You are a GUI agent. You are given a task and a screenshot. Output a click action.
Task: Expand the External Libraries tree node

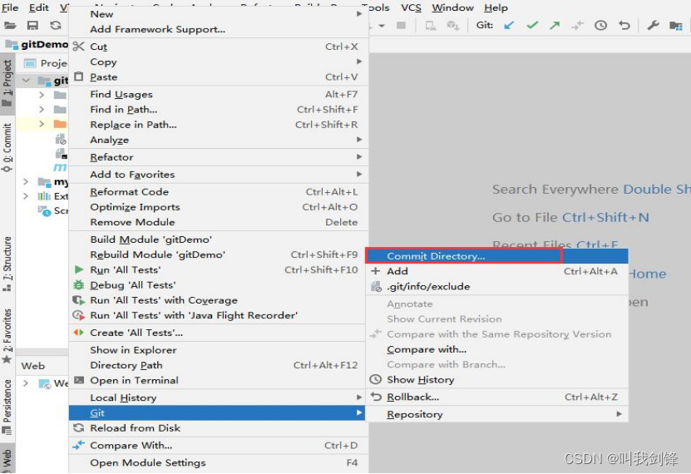tap(26, 196)
